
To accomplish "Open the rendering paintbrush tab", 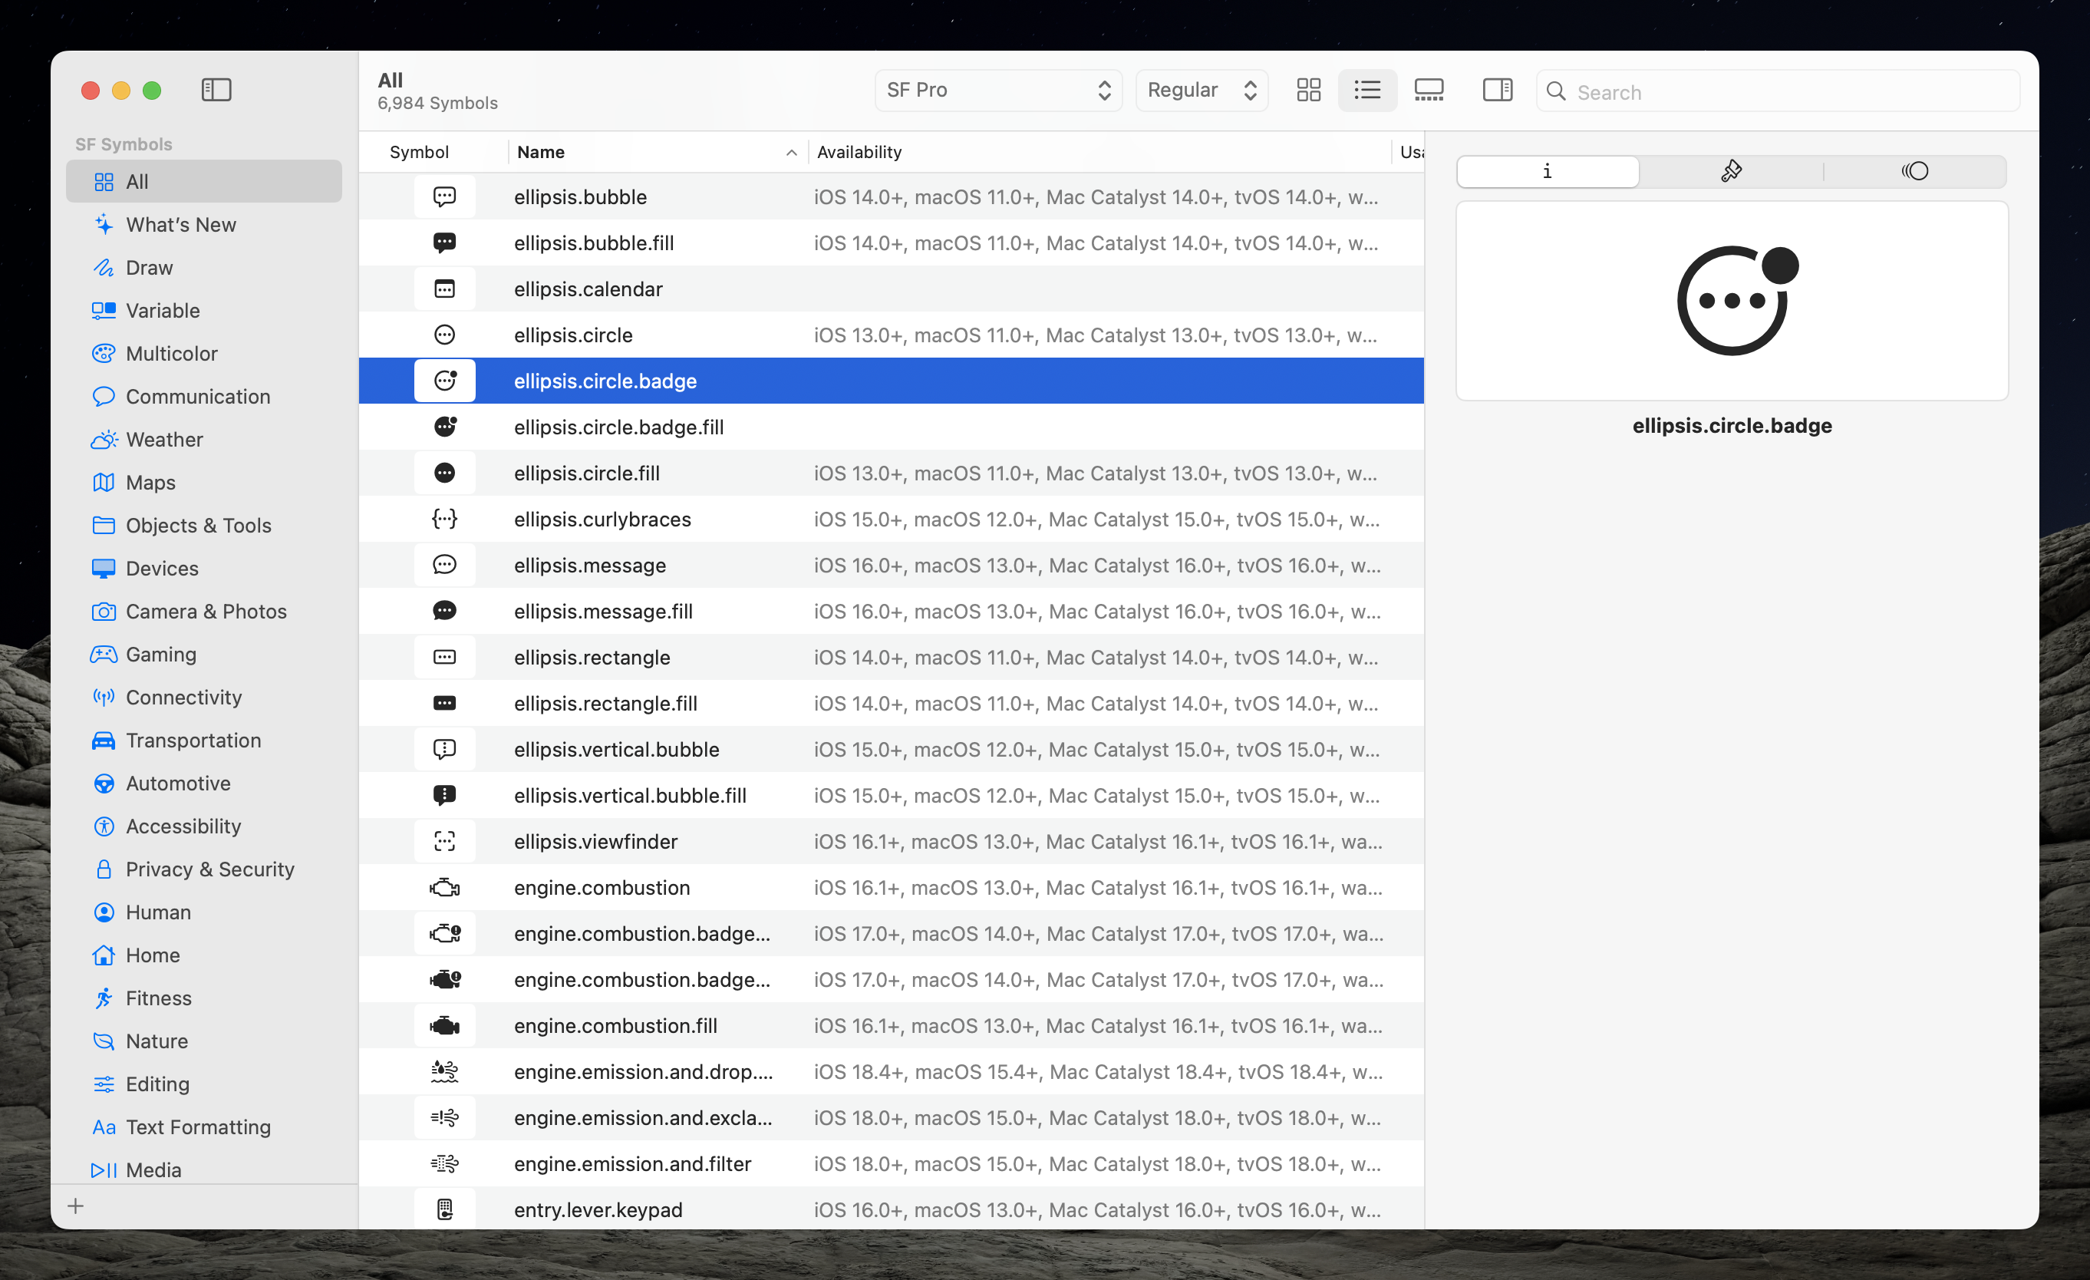I will 1731,171.
